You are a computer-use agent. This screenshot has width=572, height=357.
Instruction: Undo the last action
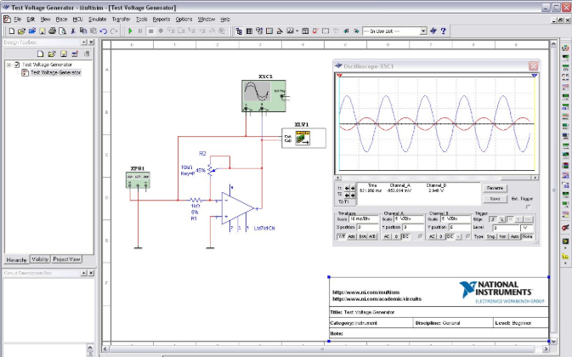(104, 31)
